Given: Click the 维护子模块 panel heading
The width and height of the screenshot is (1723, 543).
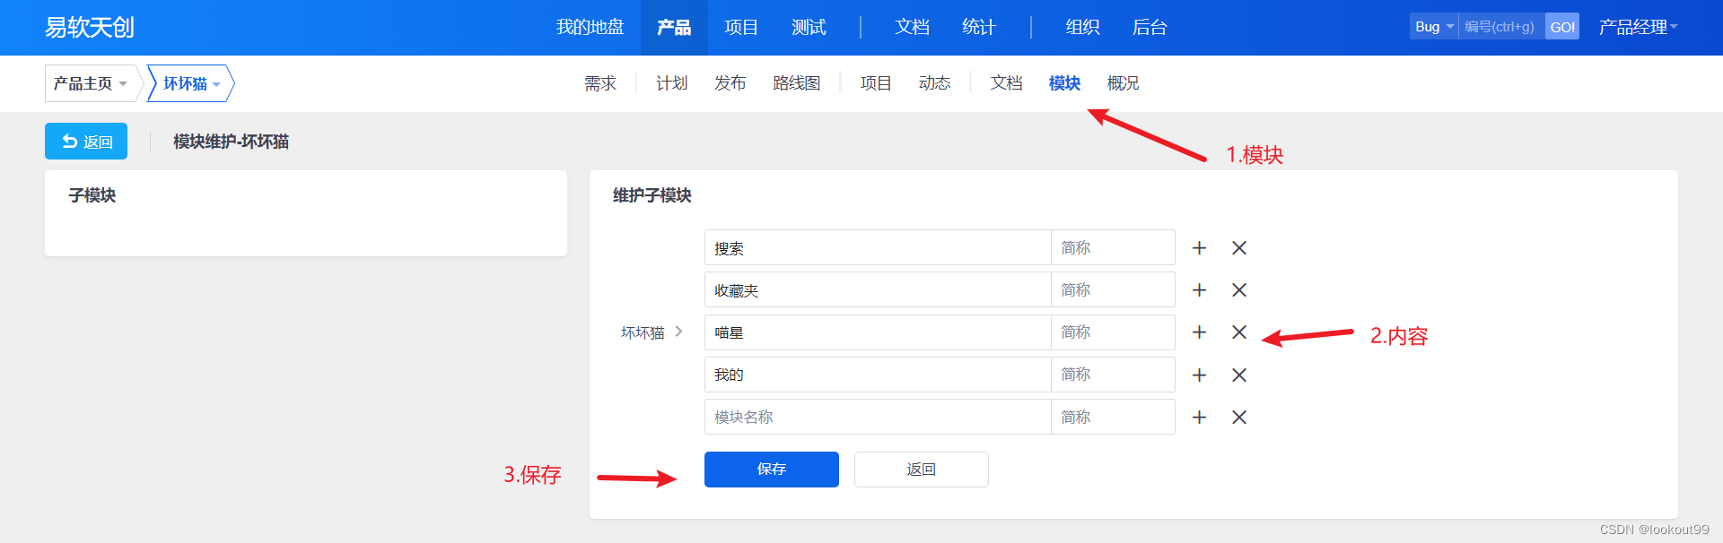Looking at the screenshot, I should [x=652, y=195].
